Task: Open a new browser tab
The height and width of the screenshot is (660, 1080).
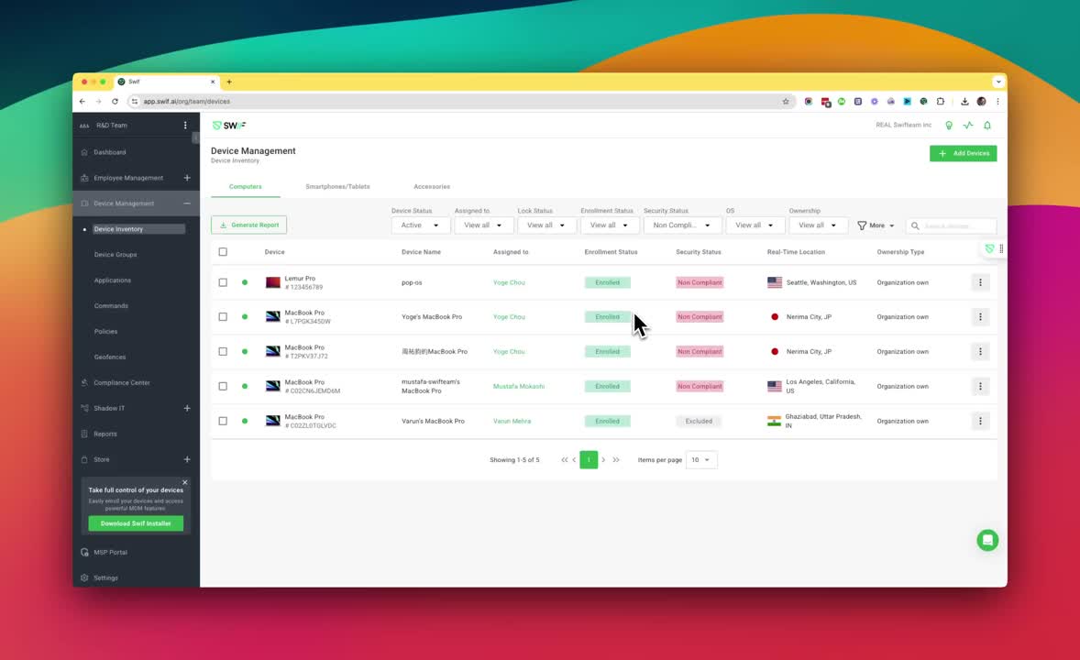Action: [x=229, y=82]
